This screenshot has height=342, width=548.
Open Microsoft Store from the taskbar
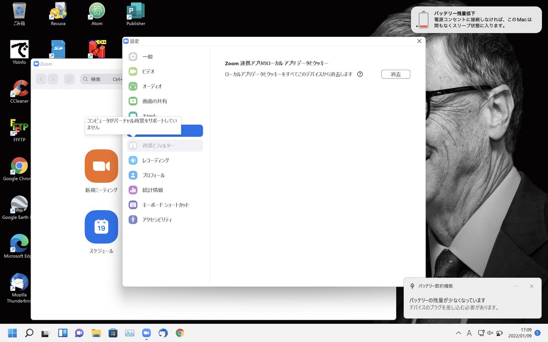pos(113,333)
